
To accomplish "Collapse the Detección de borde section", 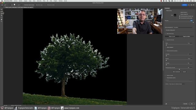I will tap(165, 40).
